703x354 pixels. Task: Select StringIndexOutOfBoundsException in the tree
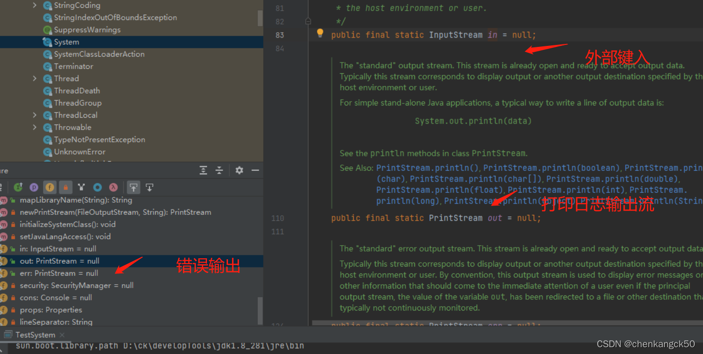(x=115, y=18)
